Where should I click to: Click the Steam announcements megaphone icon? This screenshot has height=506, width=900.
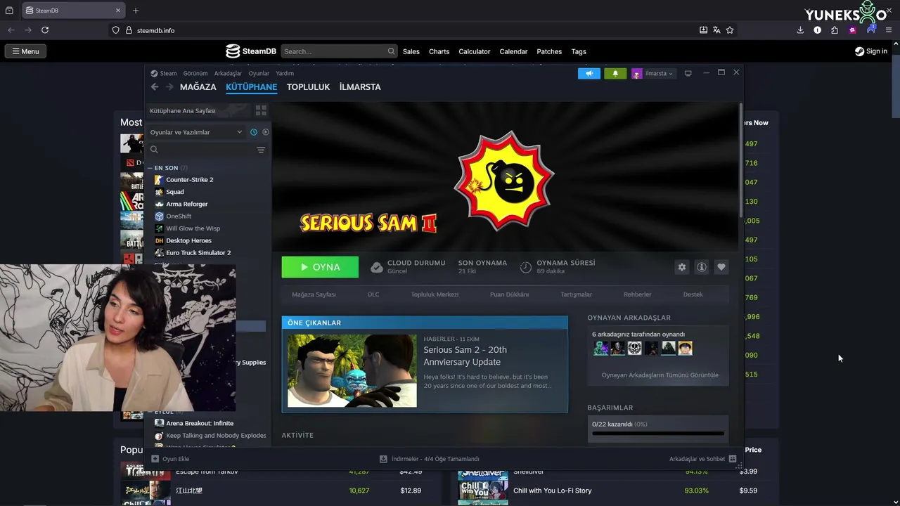(589, 73)
